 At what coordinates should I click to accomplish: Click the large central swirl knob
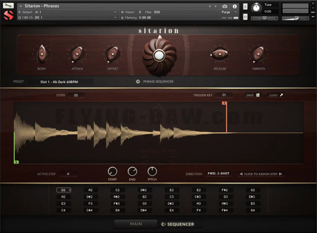coord(159,56)
